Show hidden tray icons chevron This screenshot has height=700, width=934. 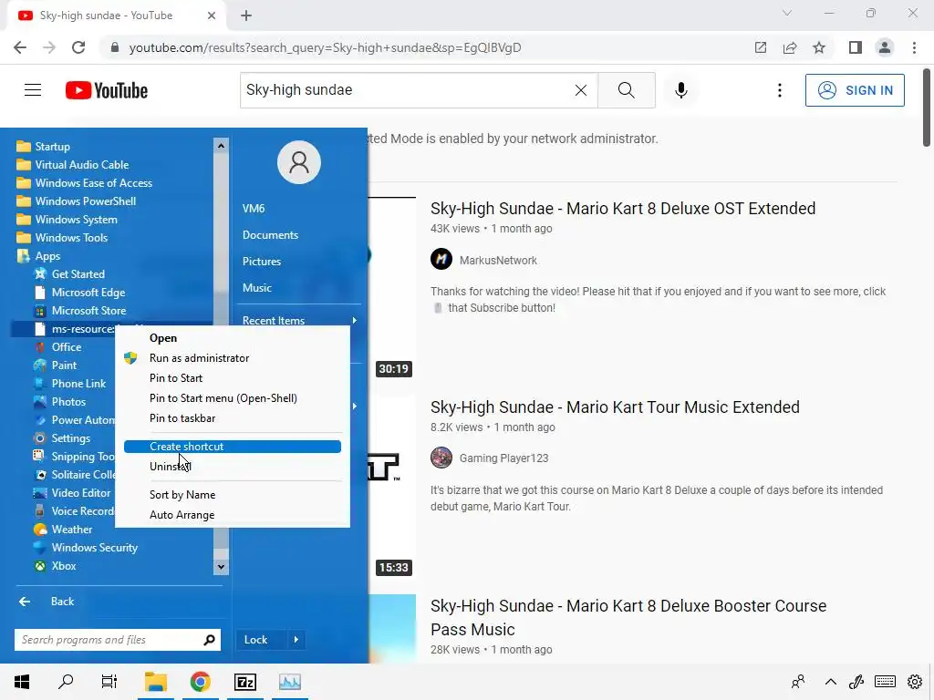point(830,682)
